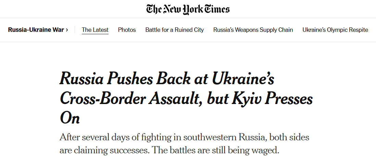Go to Russia's Weapons Supply Chain

coord(253,30)
